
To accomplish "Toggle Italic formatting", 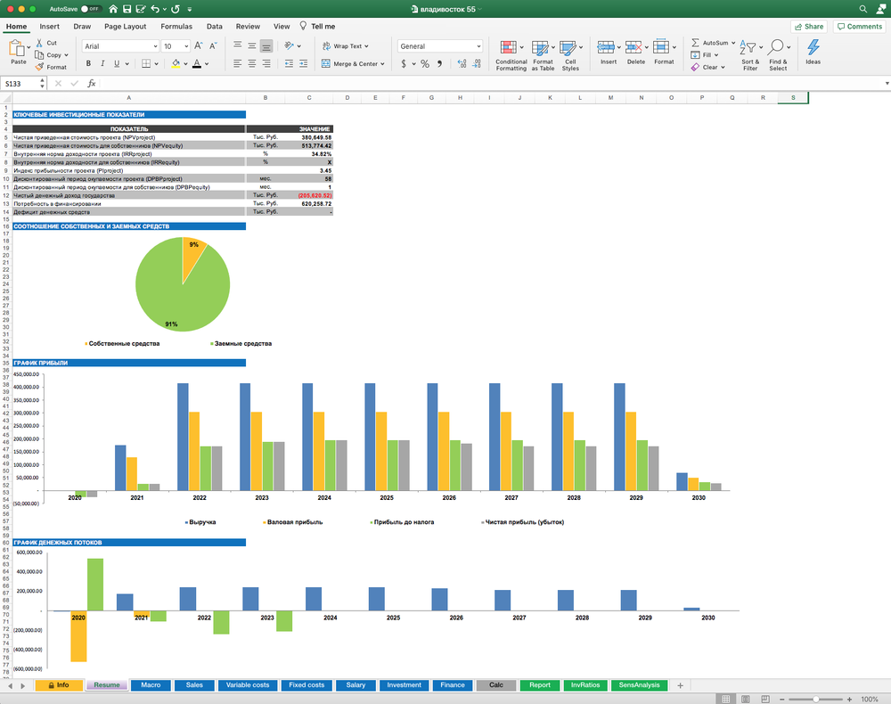I will tap(102, 63).
